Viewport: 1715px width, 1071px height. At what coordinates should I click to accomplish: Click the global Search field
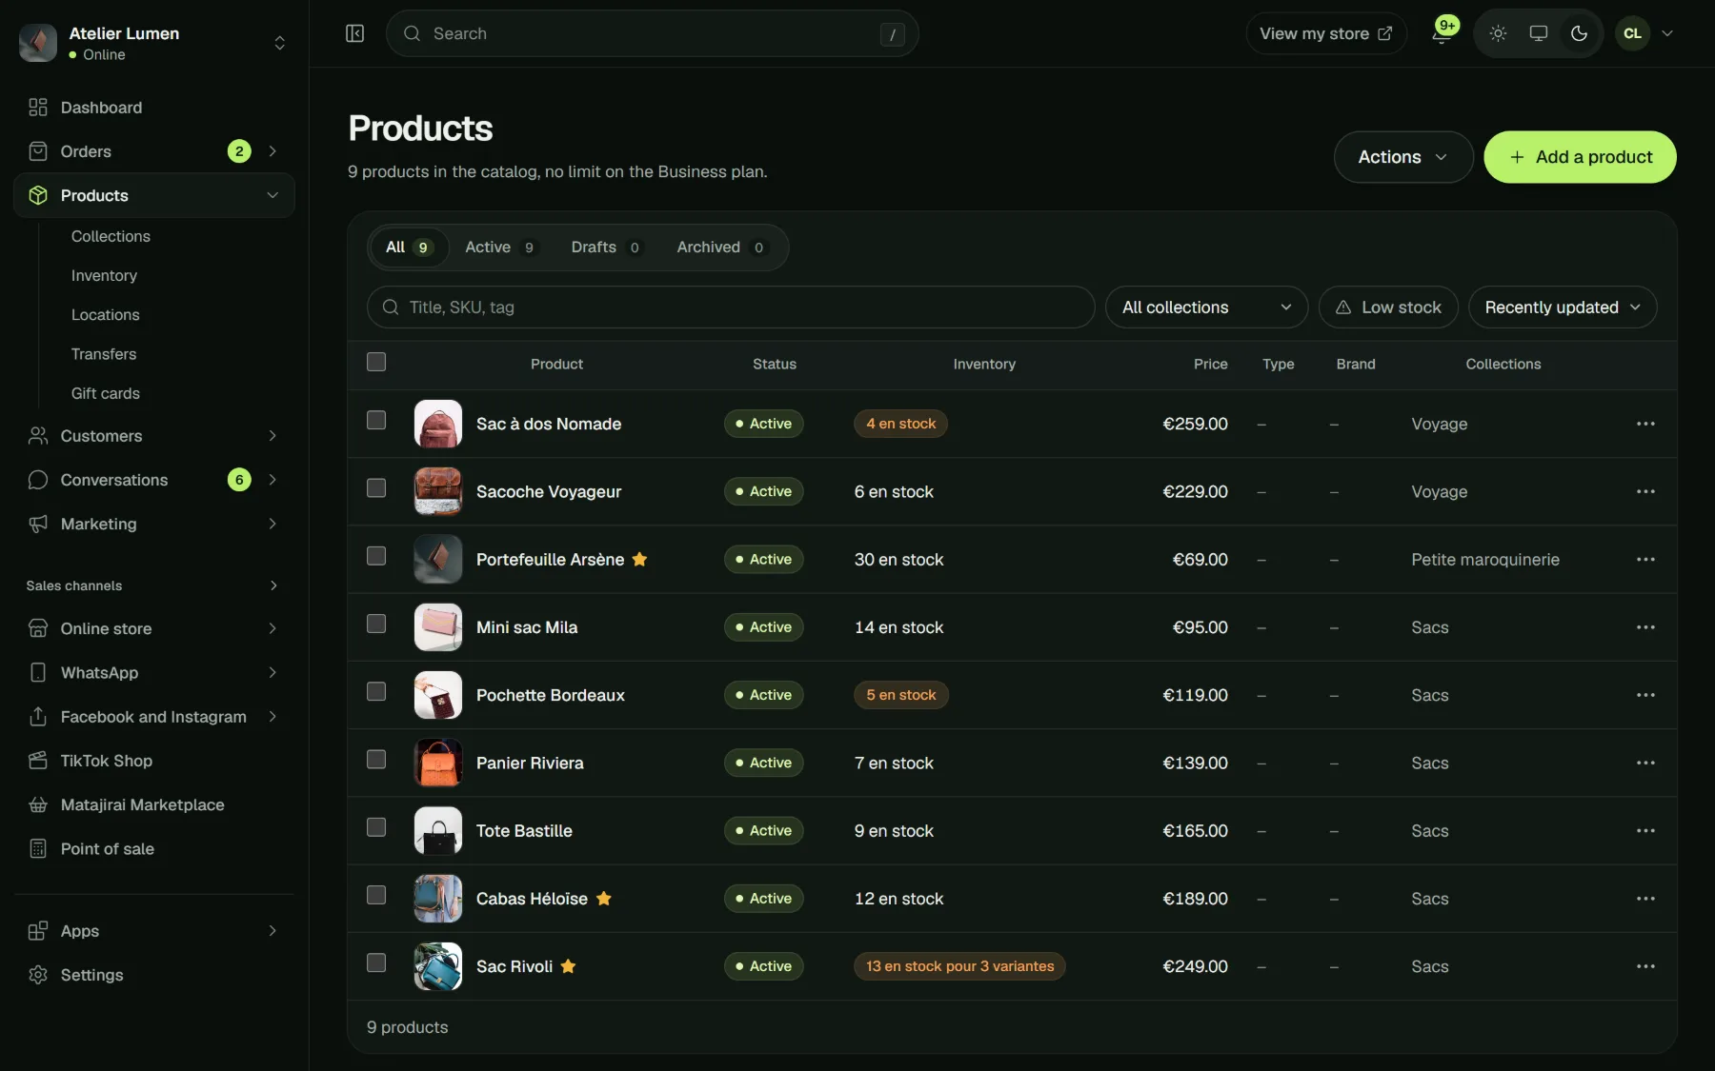[652, 33]
